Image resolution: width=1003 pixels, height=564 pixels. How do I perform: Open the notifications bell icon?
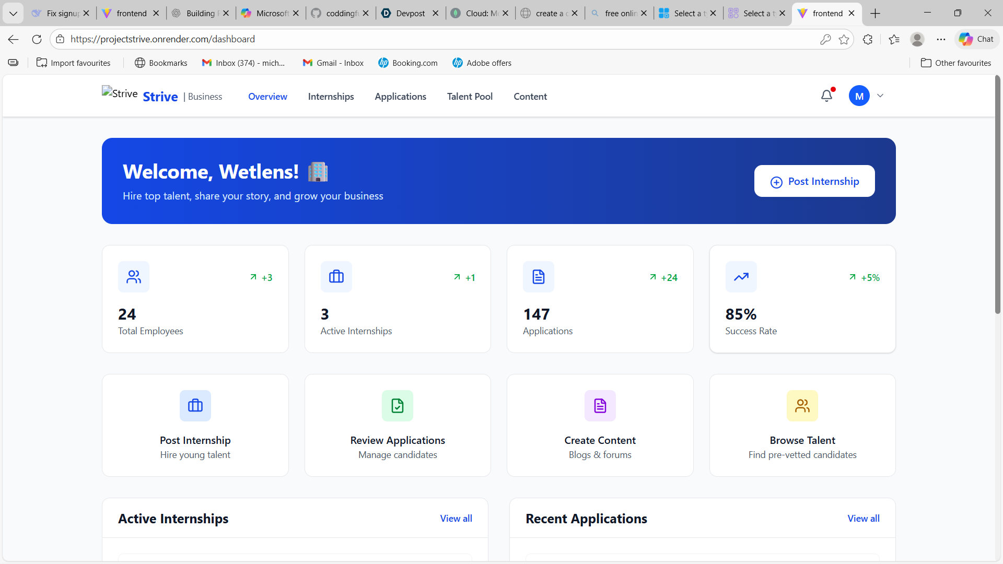(826, 96)
